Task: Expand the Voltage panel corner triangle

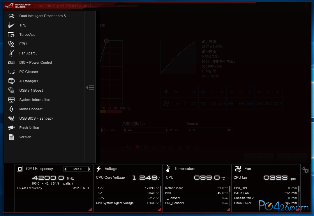Action: tap(159, 209)
